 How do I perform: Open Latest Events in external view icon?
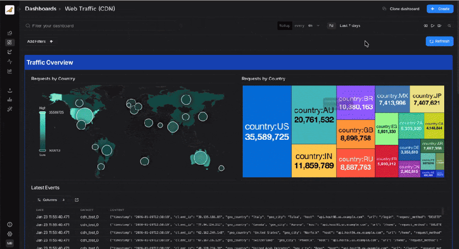[x=76, y=200]
